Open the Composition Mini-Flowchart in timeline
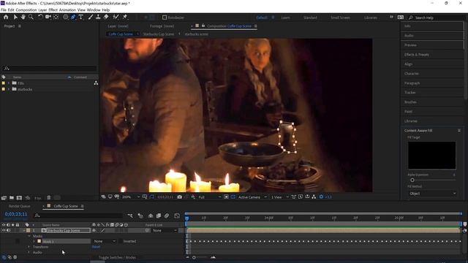The height and width of the screenshot is (263, 468). [130, 216]
